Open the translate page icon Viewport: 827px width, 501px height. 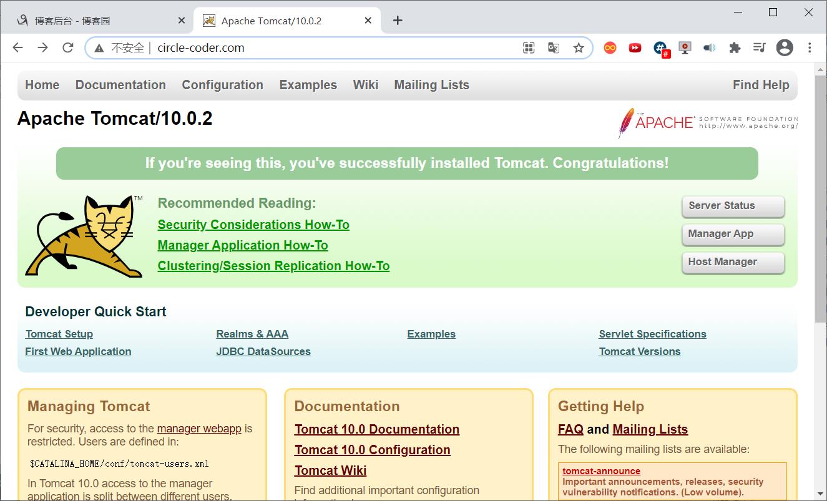(554, 47)
